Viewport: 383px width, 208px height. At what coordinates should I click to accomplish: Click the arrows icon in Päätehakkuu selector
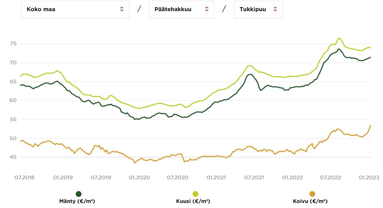206,9
